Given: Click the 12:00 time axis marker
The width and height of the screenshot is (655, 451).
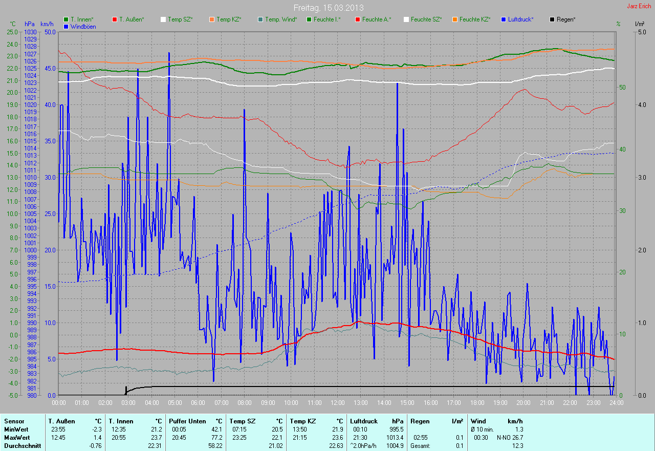Looking at the screenshot, I should pos(337,403).
